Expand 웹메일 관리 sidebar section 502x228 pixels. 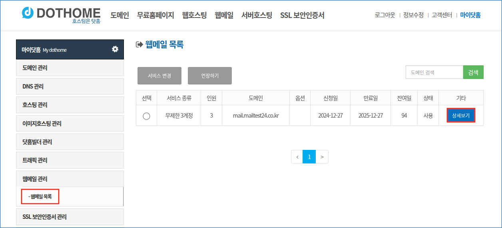click(x=70, y=179)
